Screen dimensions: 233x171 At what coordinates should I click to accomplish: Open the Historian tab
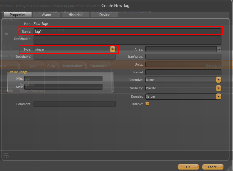76,14
